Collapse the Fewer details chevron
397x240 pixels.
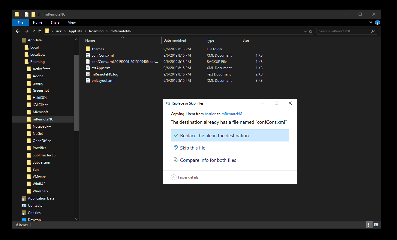[173, 177]
